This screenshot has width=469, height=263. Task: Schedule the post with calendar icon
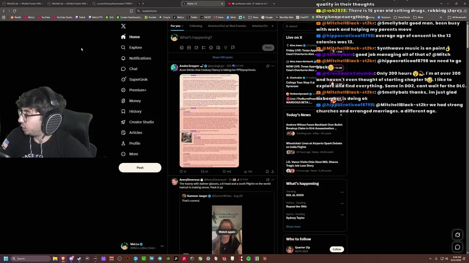(218, 47)
